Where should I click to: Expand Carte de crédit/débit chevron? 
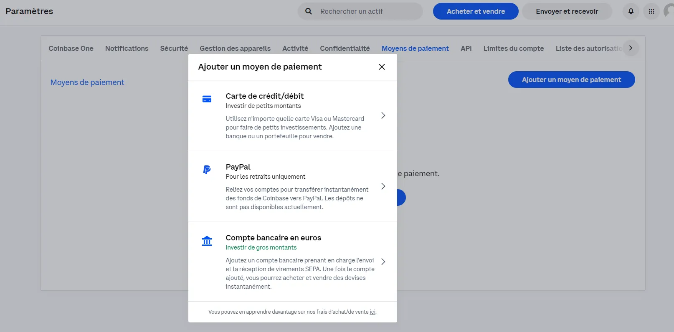click(383, 115)
